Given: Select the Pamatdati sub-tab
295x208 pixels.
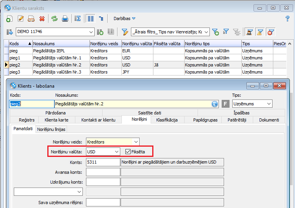Looking at the screenshot, I should pyautogui.click(x=23, y=129).
